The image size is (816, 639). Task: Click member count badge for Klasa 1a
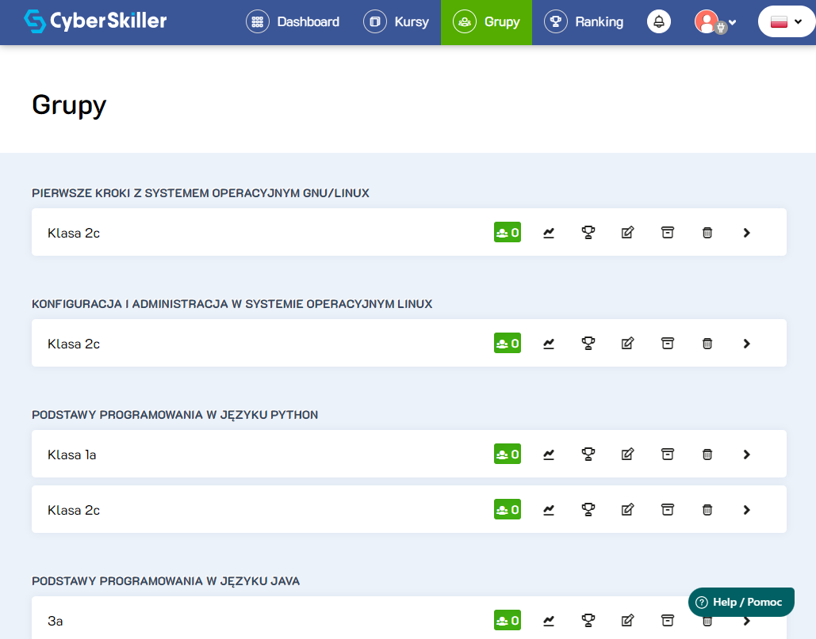click(508, 455)
